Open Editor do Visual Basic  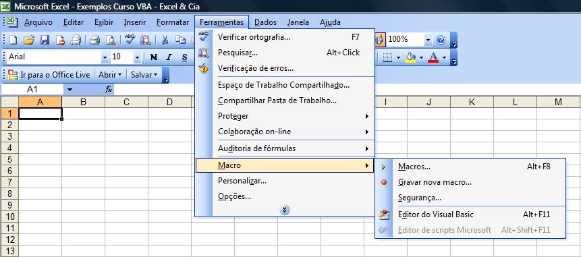point(470,215)
